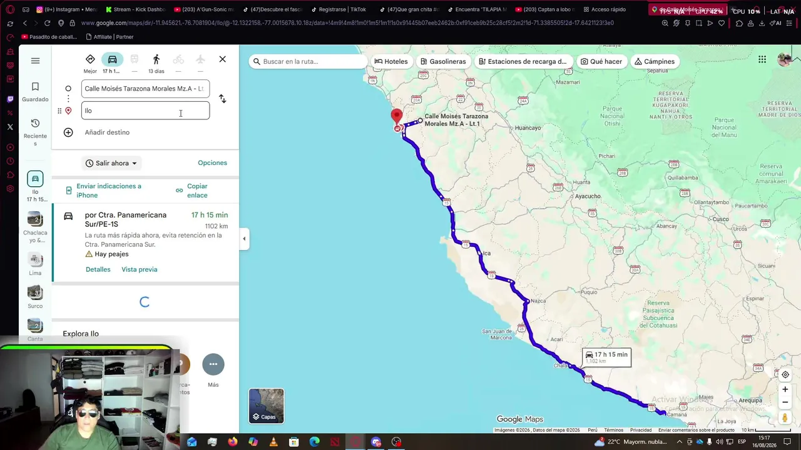Collapse the side panel with the arrow
Screen dimensions: 801x450
[x=244, y=239]
